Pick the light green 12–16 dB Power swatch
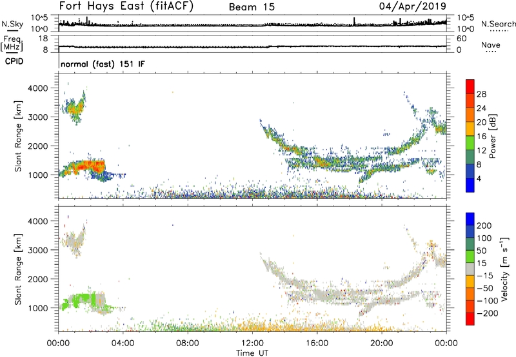The image size is (516, 357). pyautogui.click(x=470, y=142)
